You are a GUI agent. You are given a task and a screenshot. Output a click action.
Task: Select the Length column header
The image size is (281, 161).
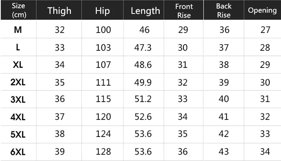(145, 11)
